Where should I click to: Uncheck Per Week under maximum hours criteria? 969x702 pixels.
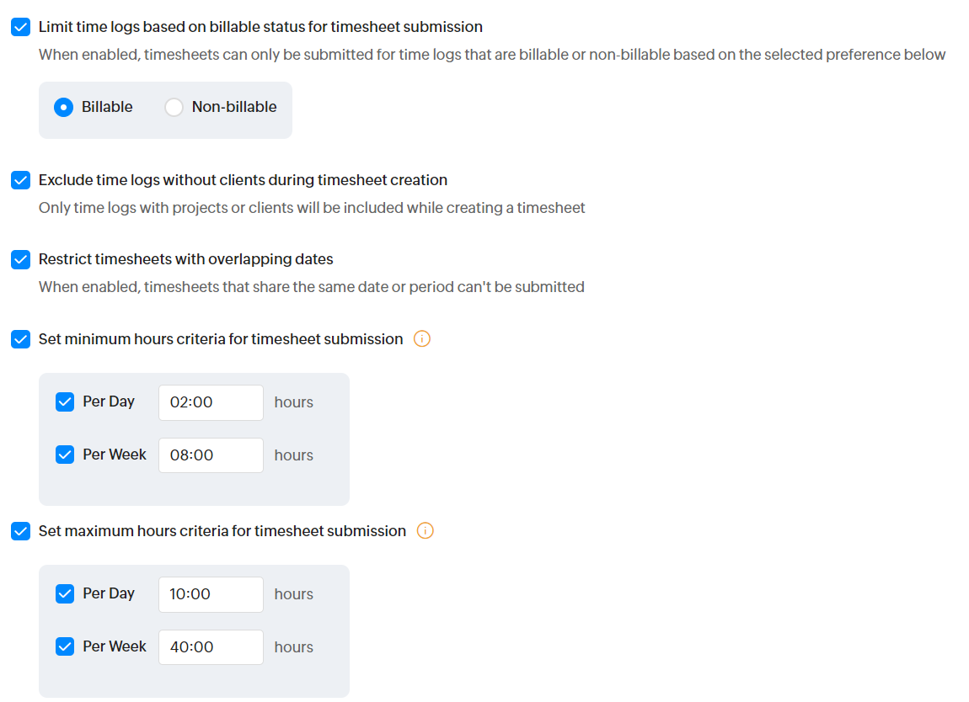pos(65,647)
